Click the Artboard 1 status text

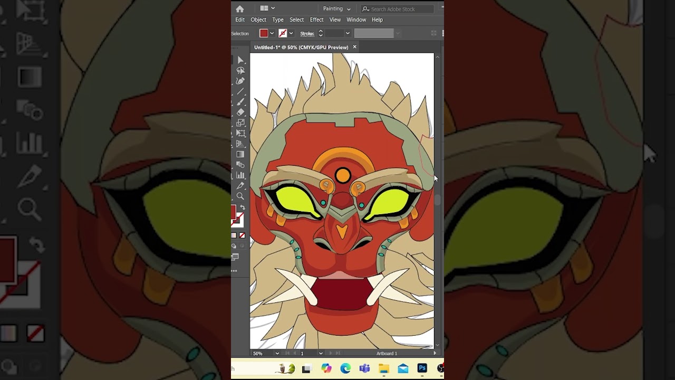[387, 353]
